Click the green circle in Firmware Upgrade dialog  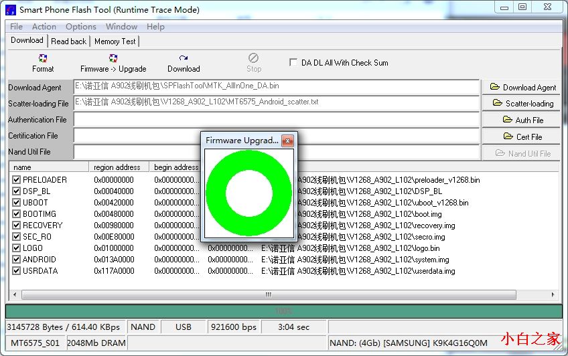[x=249, y=193]
